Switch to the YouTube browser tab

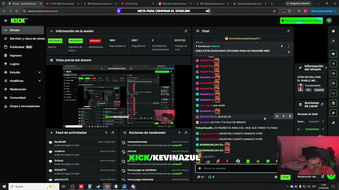point(137,4)
